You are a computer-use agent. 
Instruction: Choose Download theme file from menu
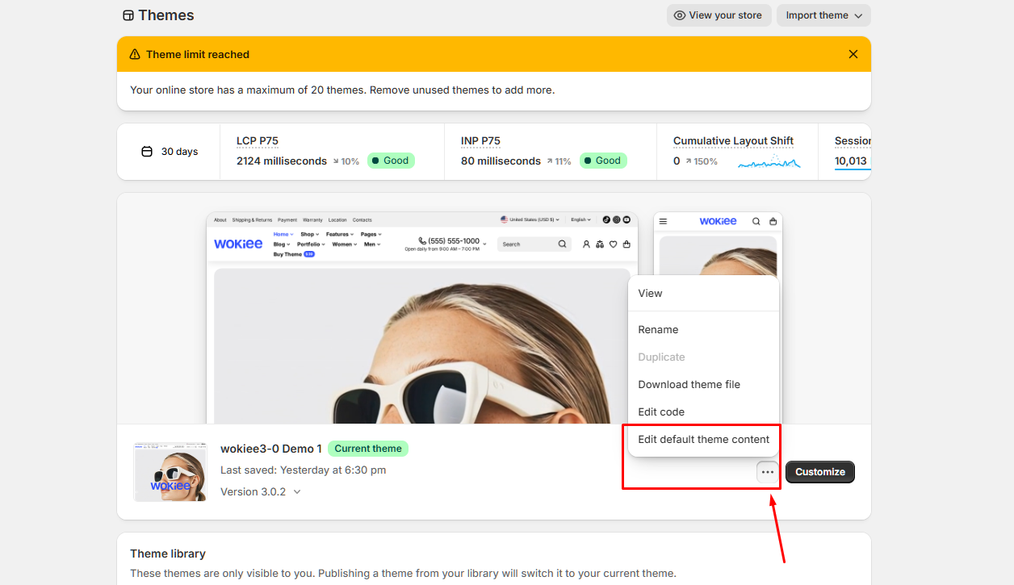point(689,384)
